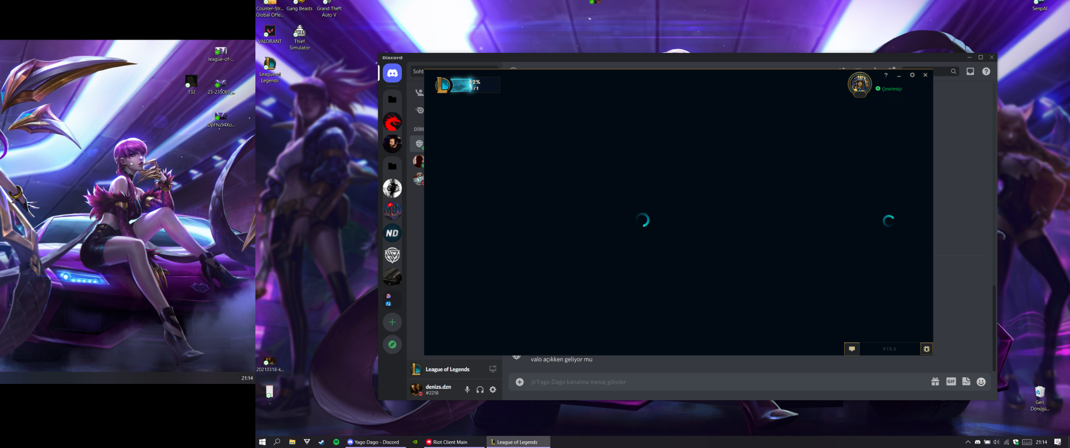Open Discord inbox icon
This screenshot has width=1070, height=448.
click(x=970, y=71)
